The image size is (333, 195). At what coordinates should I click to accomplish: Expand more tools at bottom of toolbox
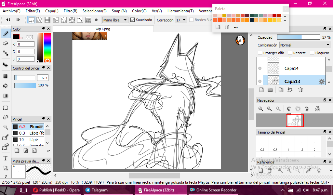(x=6, y=176)
